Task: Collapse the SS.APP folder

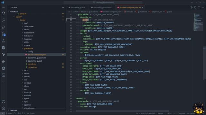Action: (x=14, y=17)
